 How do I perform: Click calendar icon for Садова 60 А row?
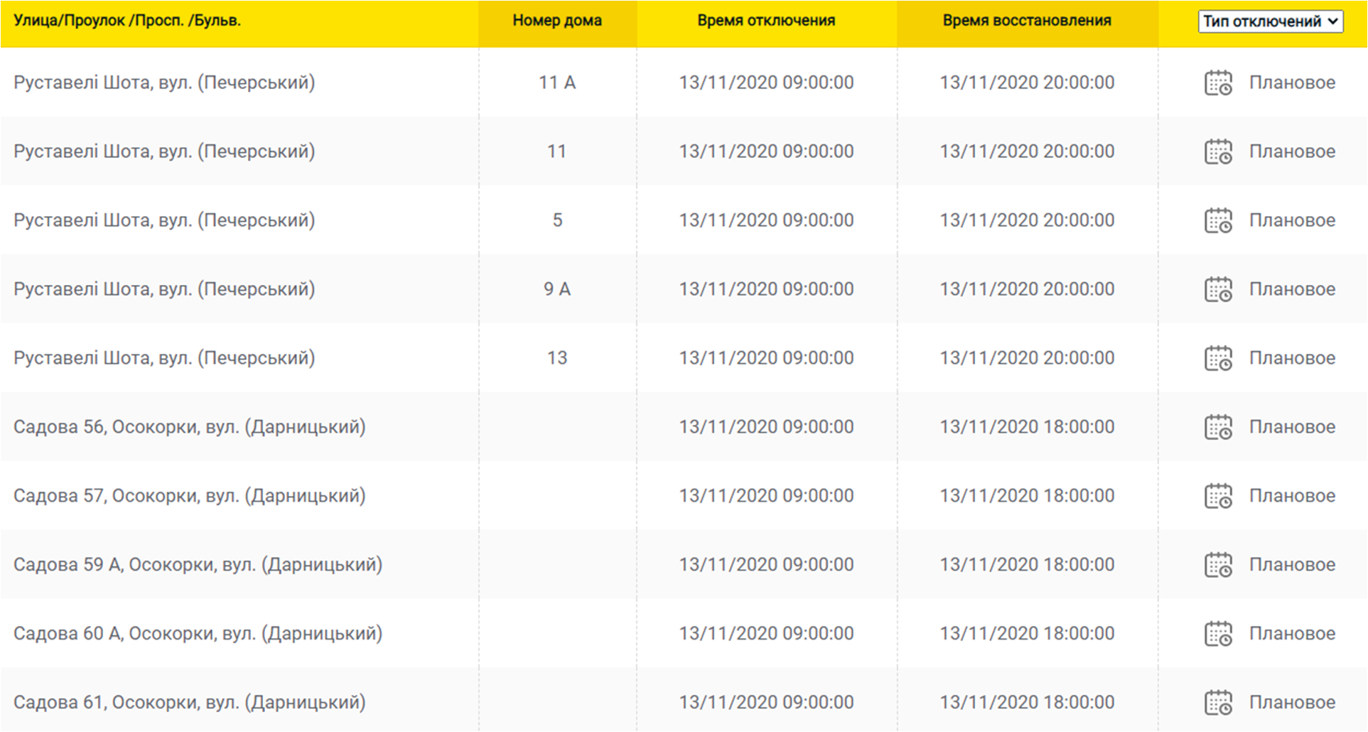click(1218, 635)
